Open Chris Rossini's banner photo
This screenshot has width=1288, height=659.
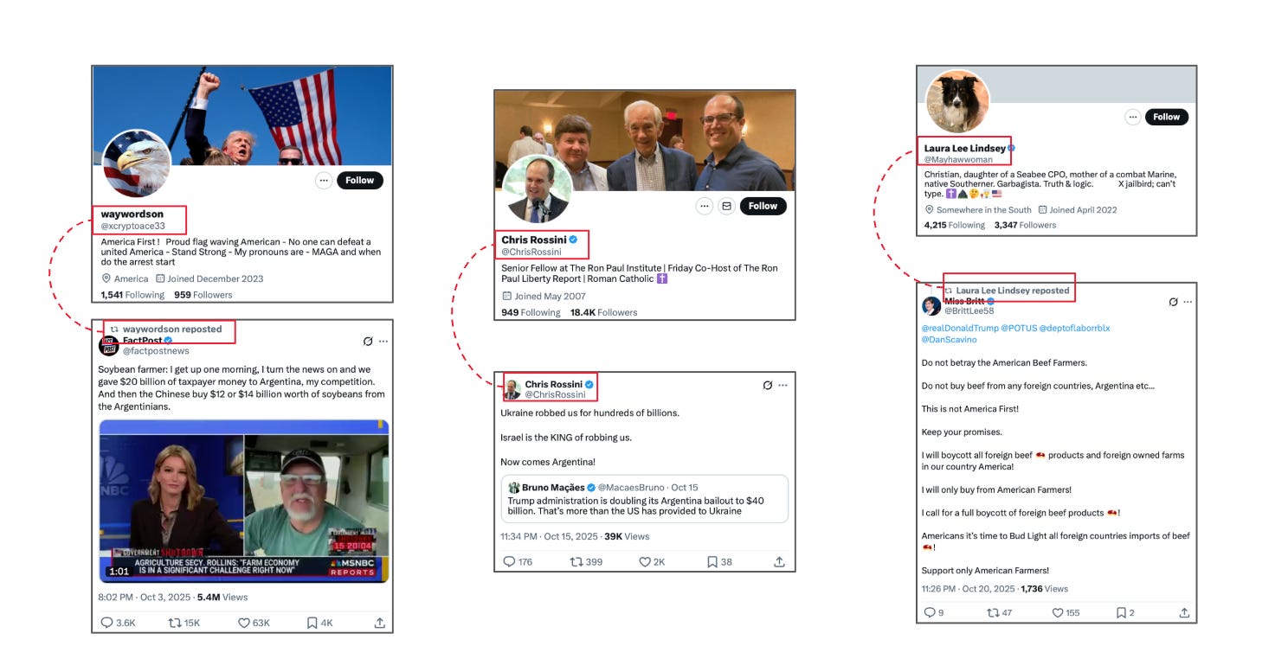645,141
